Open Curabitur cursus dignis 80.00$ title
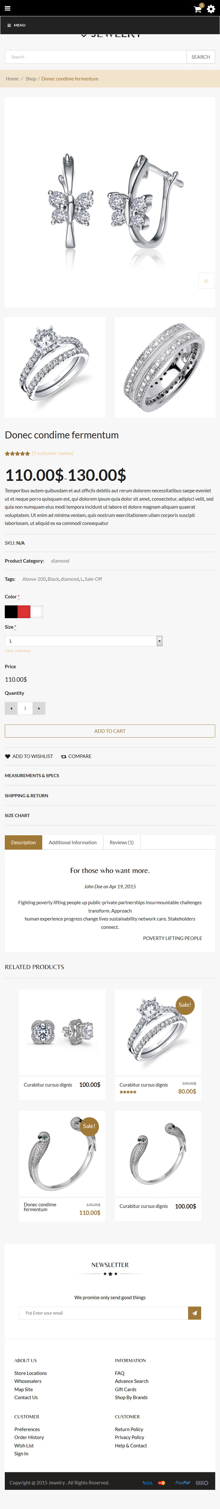 coord(143,1085)
